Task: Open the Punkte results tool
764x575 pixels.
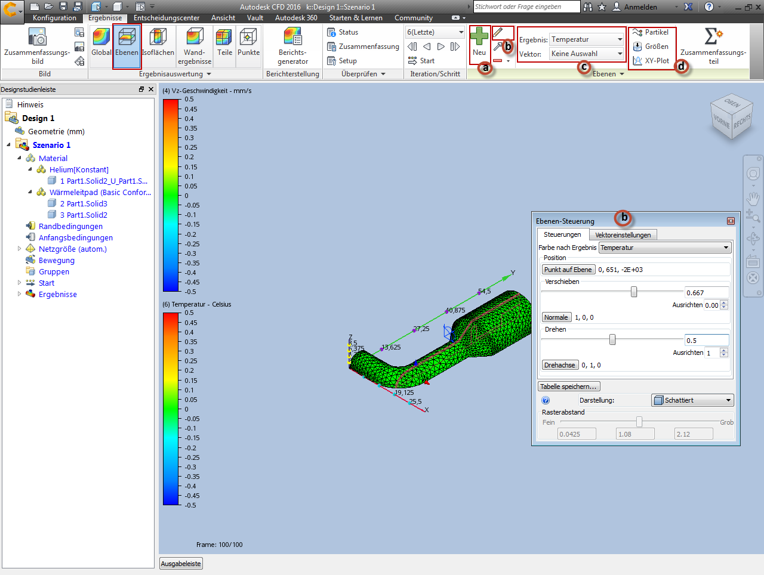Action: point(248,42)
